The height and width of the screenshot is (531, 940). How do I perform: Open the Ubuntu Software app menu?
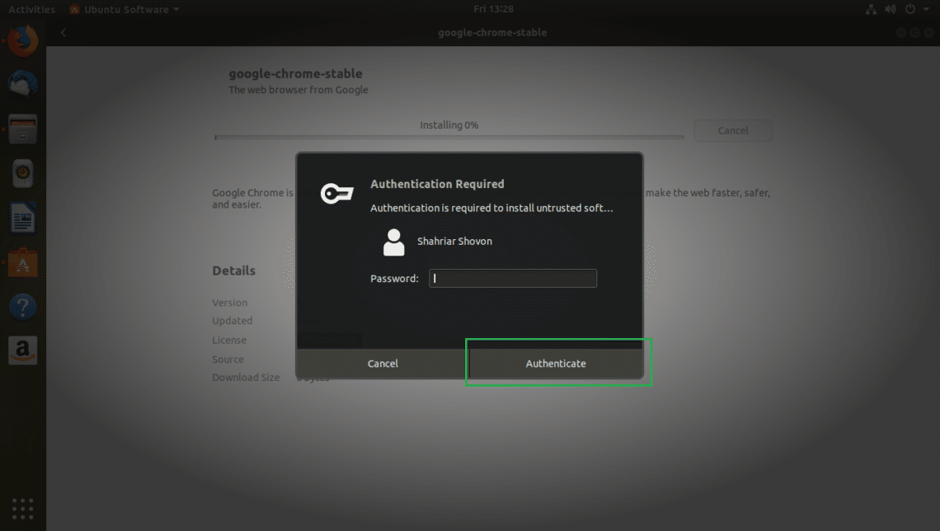(124, 9)
